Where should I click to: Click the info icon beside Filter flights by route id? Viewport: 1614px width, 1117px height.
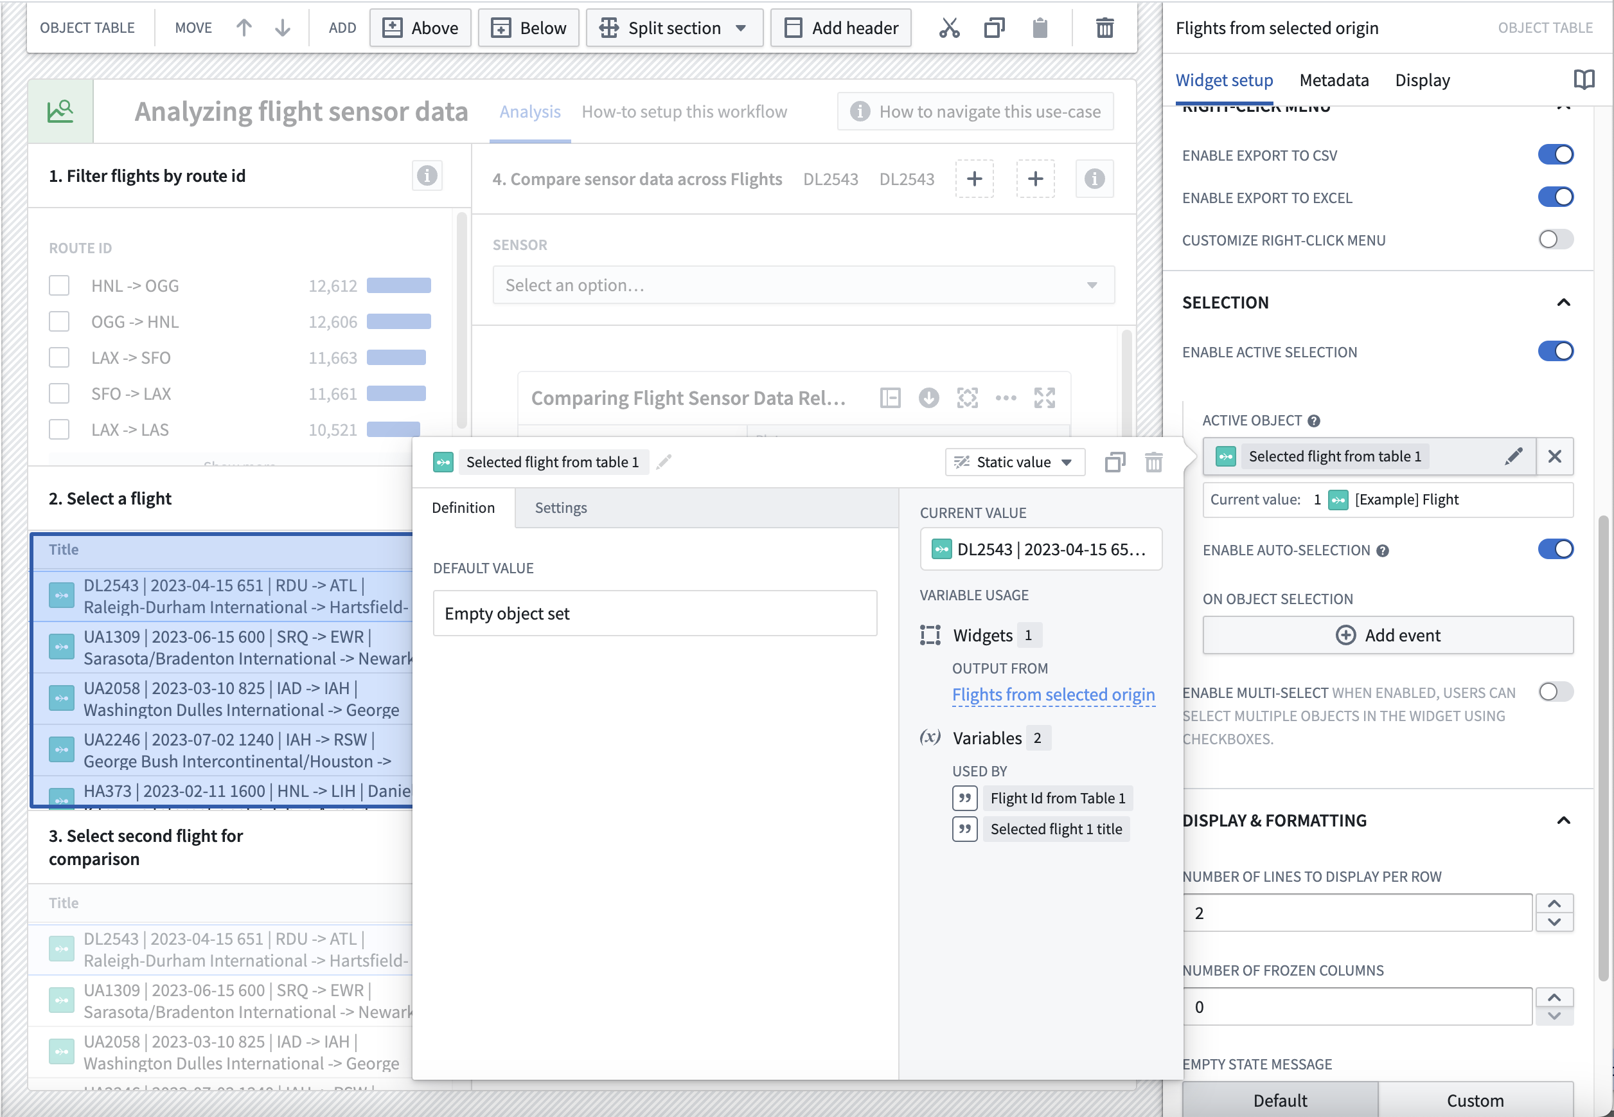coord(427,175)
